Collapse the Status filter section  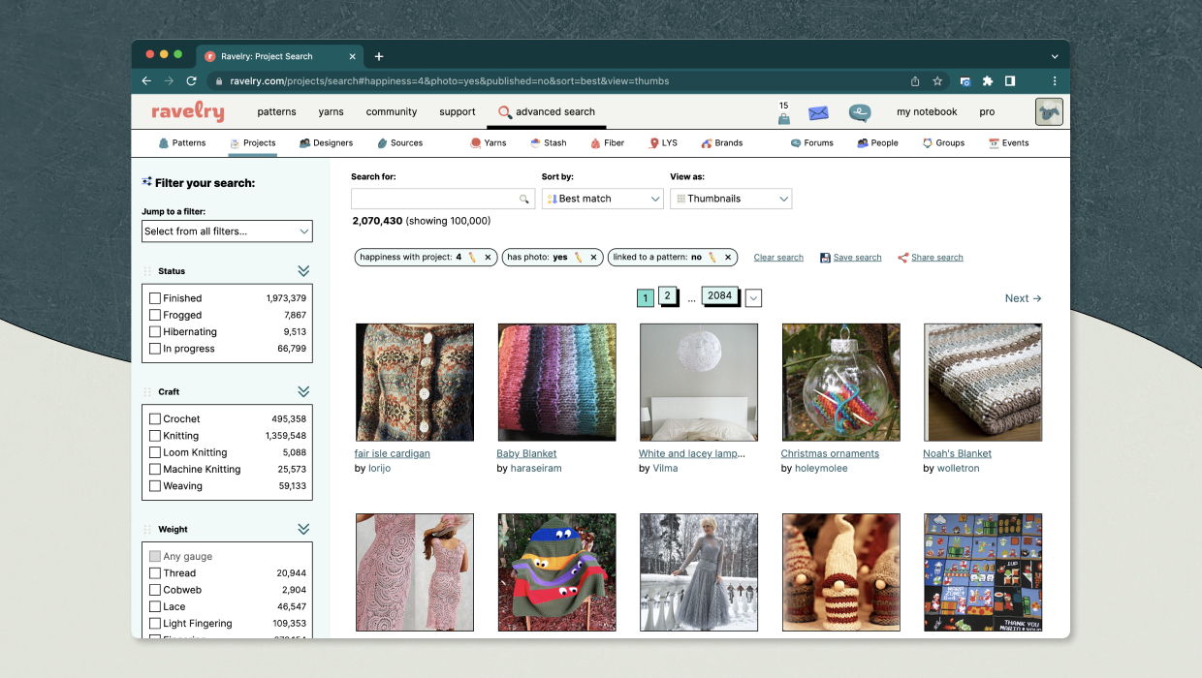301,271
